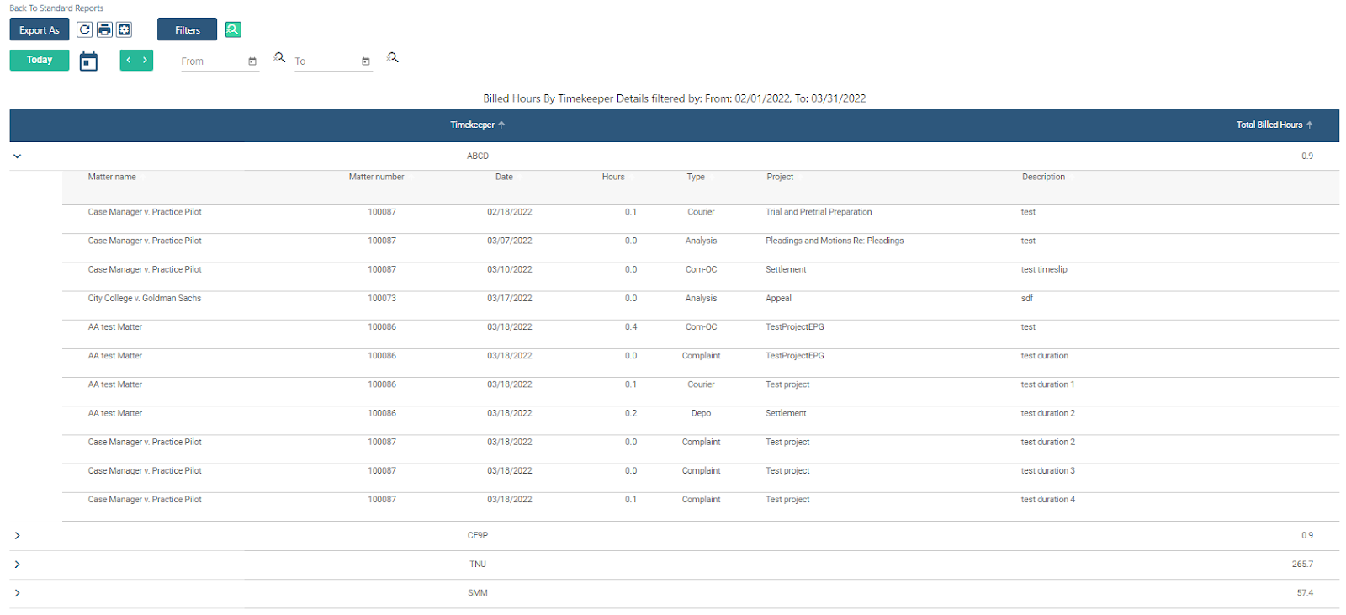Screen dimensions: 1346x615
Task: Click the Type column header
Action: click(x=696, y=177)
